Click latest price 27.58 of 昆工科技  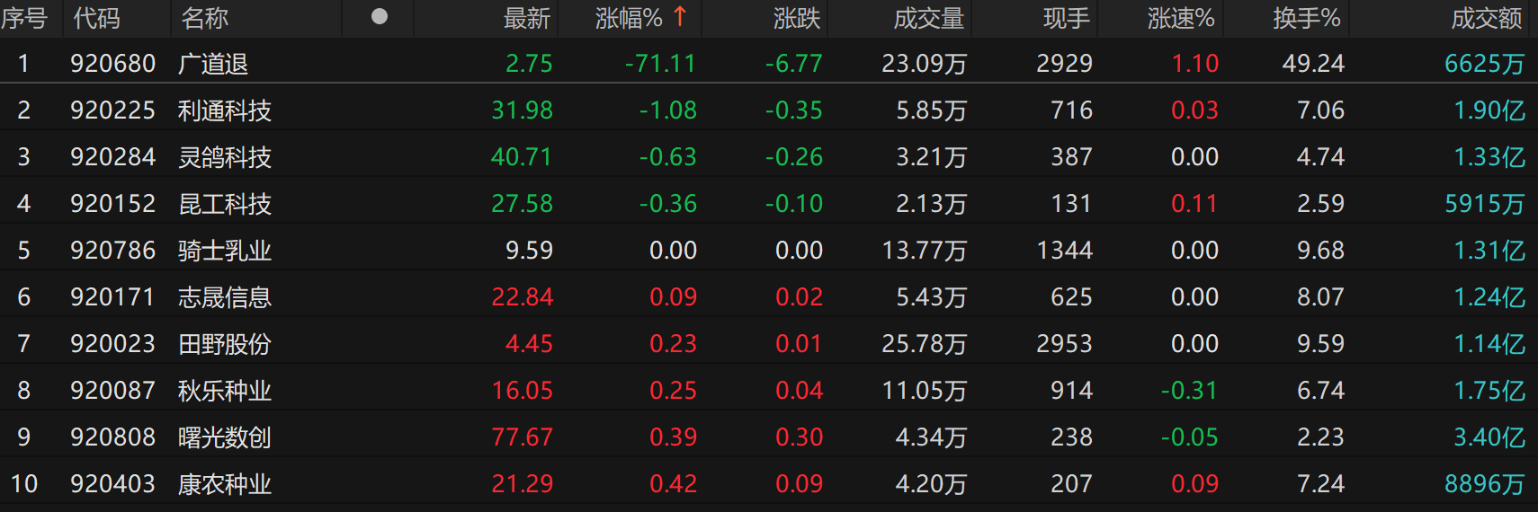[522, 204]
